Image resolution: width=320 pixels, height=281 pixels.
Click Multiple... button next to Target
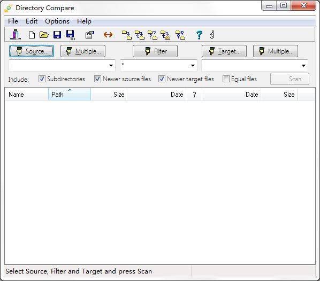click(276, 51)
